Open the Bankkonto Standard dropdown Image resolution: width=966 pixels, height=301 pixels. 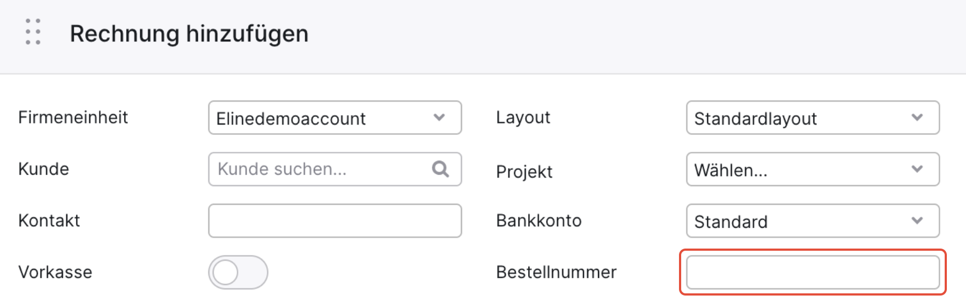(x=812, y=221)
